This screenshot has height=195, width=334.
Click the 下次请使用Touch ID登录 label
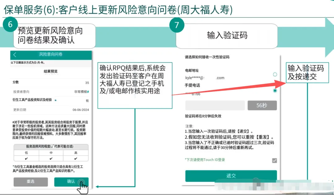(205, 160)
